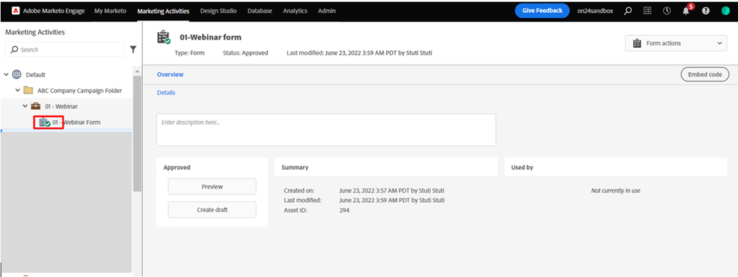The image size is (738, 277).
Task: Collapse the 01 - Webinar program
Action: coord(26,106)
